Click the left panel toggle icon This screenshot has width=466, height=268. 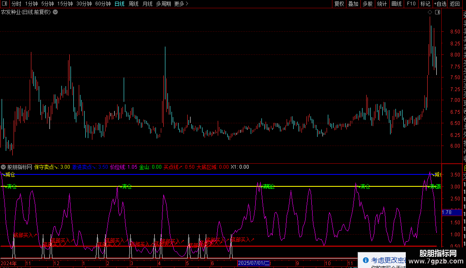[5, 4]
